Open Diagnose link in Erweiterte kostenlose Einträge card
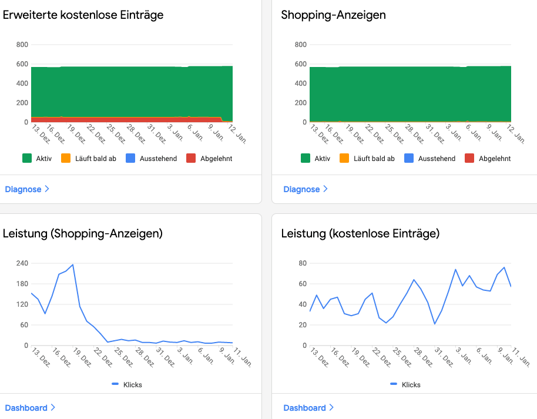 click(x=24, y=189)
